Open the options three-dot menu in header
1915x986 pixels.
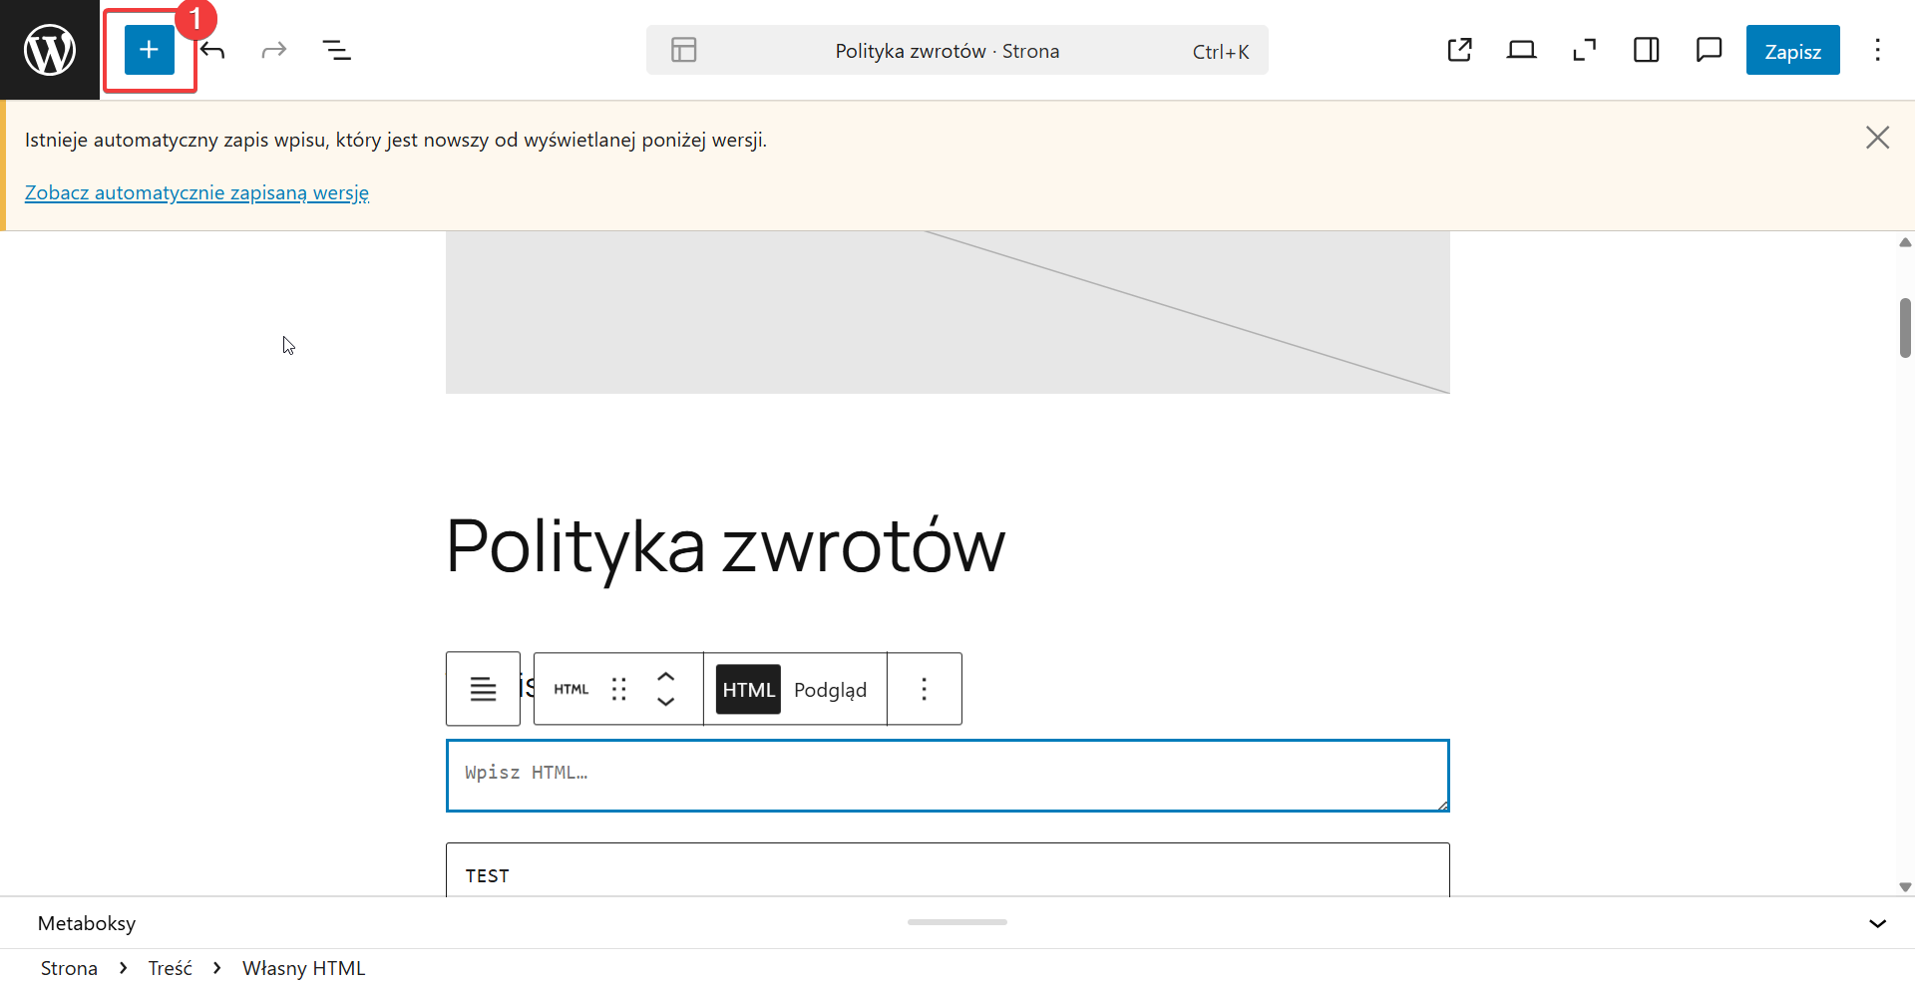coord(1878,50)
